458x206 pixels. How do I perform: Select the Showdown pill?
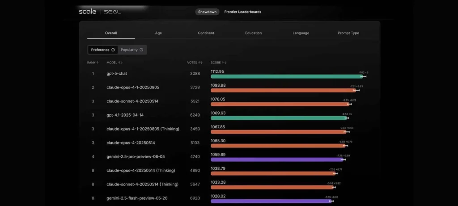pos(207,12)
